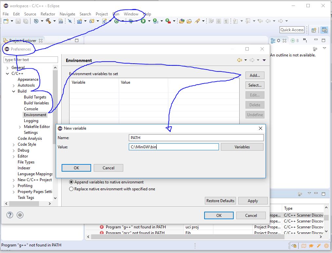Click the Debug bug icon in toolbar
The image size is (332, 253).
click(x=131, y=21)
